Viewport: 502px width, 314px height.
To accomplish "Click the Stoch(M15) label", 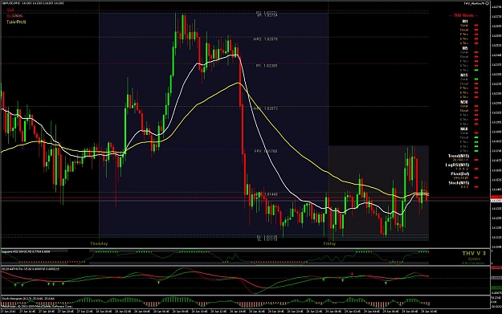I will tap(459, 183).
